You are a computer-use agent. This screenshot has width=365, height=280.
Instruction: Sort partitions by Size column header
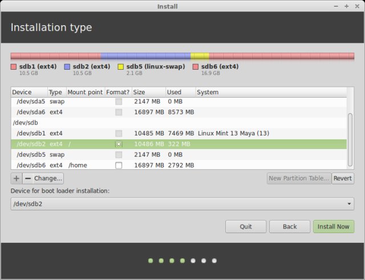click(148, 92)
